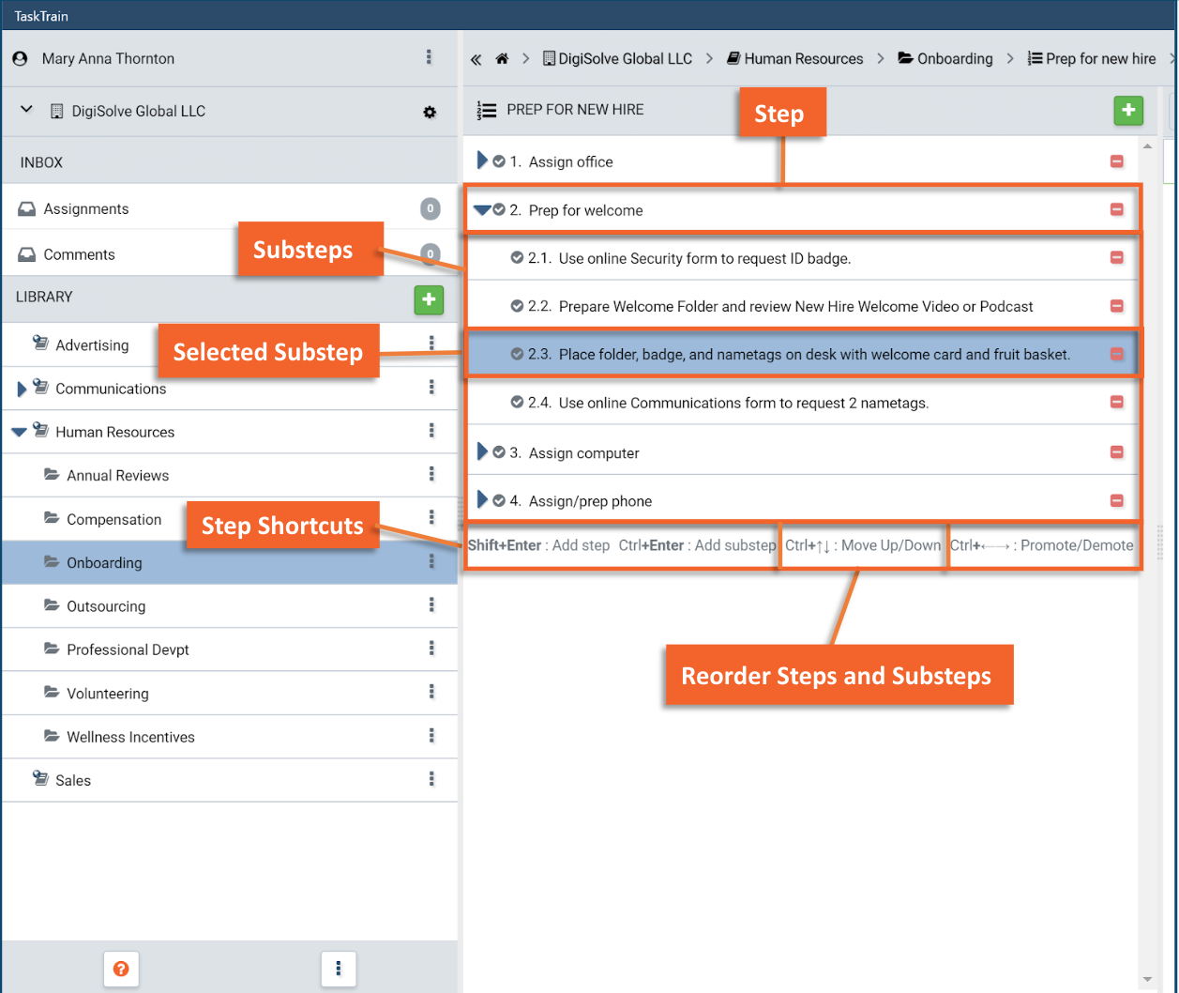Collapse sidebar with double chevron icon
Viewport: 1179px width, 993px height.
click(x=476, y=59)
